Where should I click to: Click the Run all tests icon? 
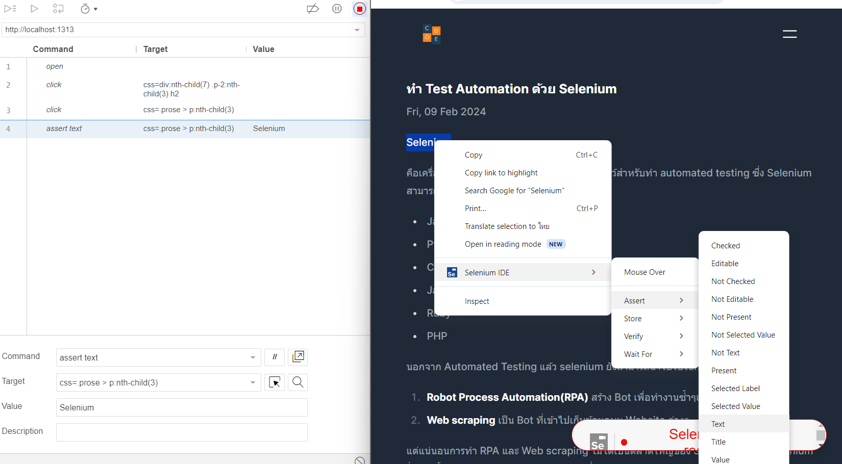(x=10, y=9)
